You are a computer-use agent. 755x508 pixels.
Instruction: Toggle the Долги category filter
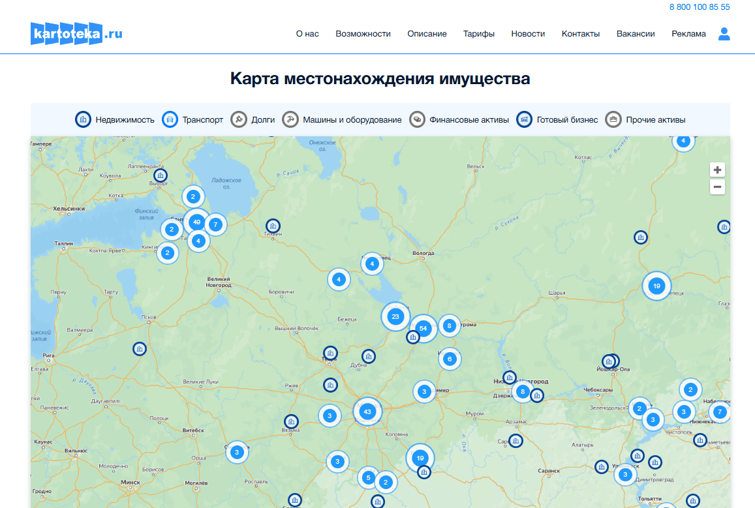pos(253,119)
